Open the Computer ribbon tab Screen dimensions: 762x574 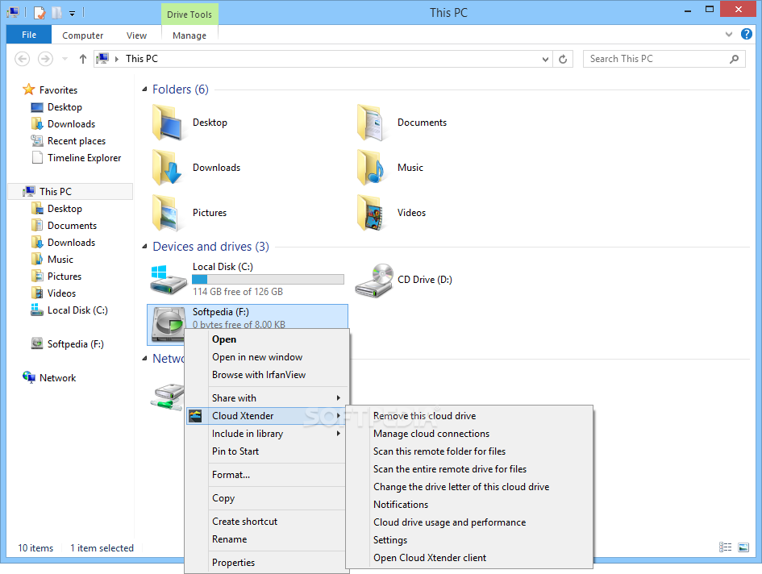82,35
